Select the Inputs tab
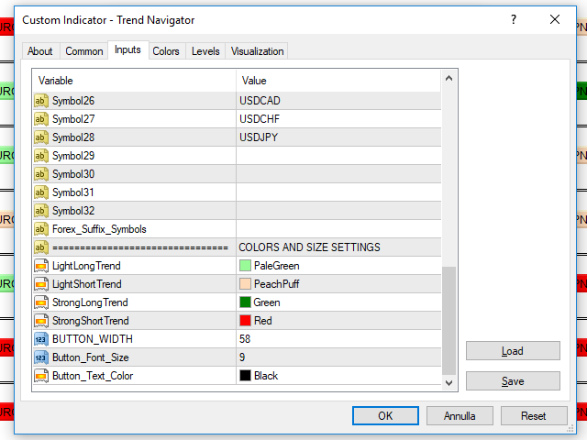This screenshot has width=587, height=440. point(127,49)
